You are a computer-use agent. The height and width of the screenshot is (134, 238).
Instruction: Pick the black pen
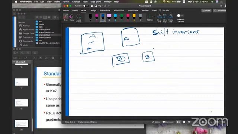coord(90,17)
